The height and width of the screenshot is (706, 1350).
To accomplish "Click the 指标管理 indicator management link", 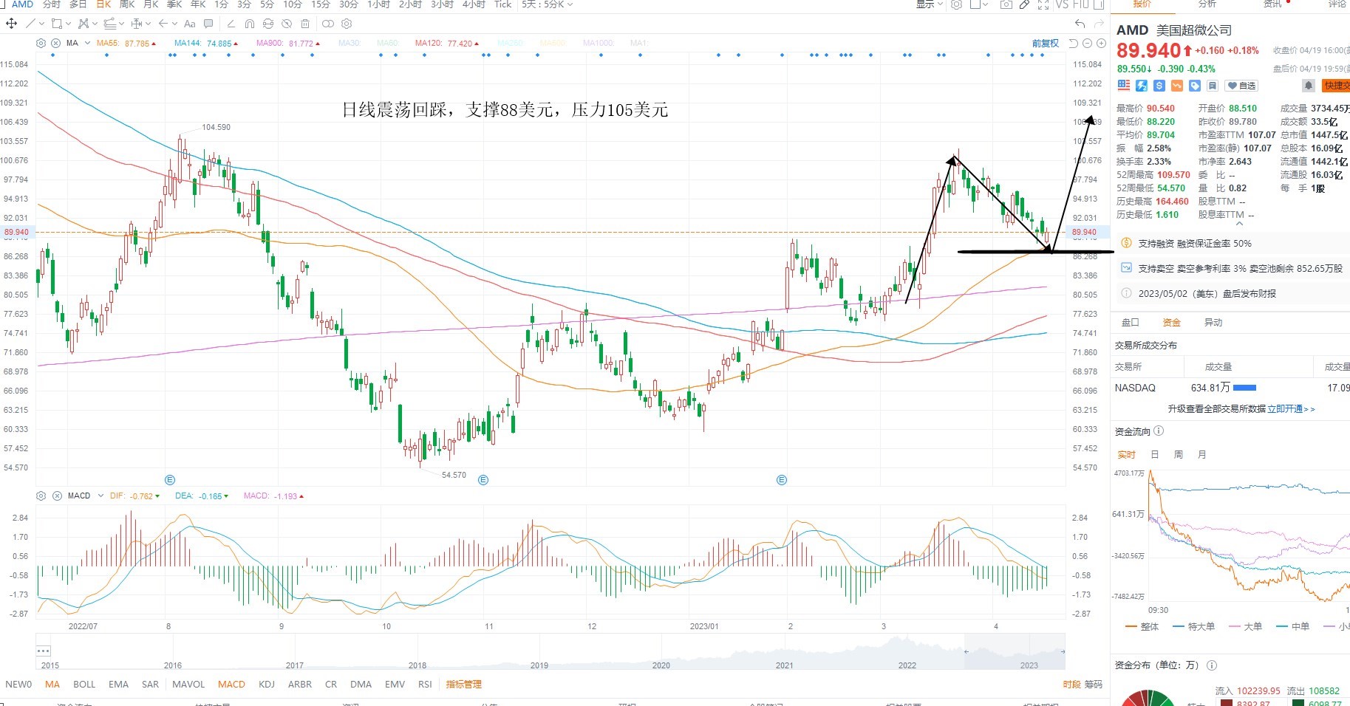I will point(463,685).
